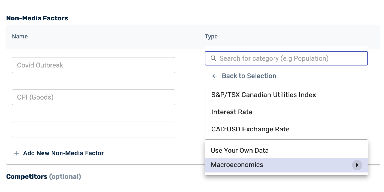Select CAD:USD Exchange Rate
The image size is (384, 192).
point(250,129)
